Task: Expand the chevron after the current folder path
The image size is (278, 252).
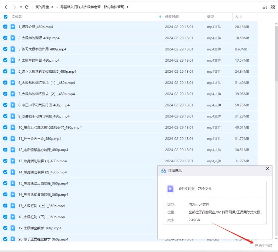Action: tap(128, 7)
